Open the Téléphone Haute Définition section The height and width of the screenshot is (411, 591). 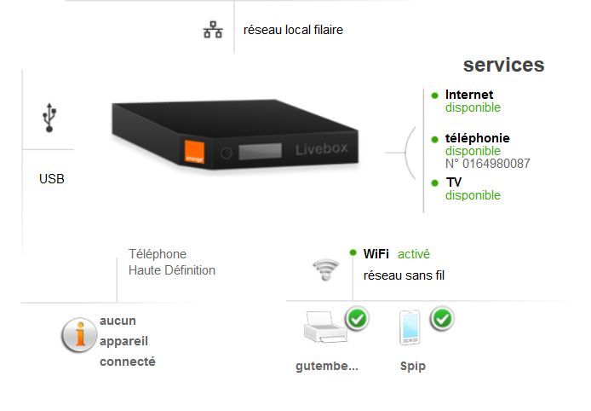pos(172,262)
